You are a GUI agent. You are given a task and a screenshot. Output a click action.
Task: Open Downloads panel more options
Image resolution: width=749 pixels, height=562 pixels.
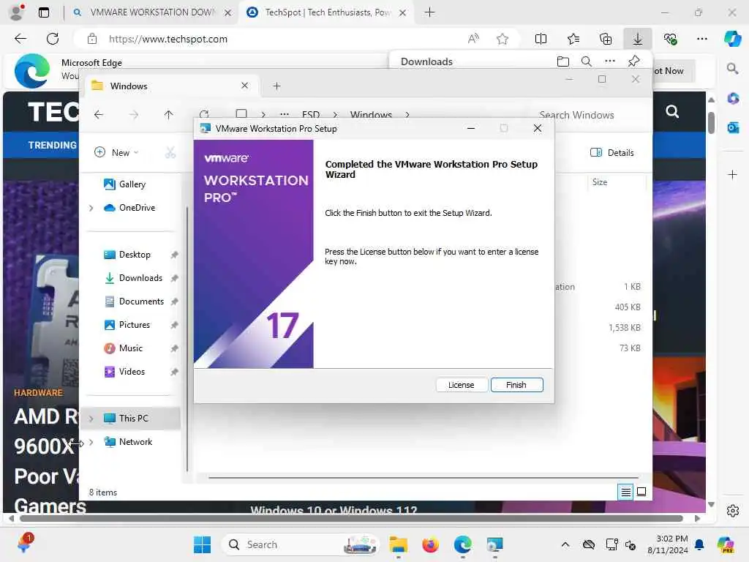[x=610, y=61]
